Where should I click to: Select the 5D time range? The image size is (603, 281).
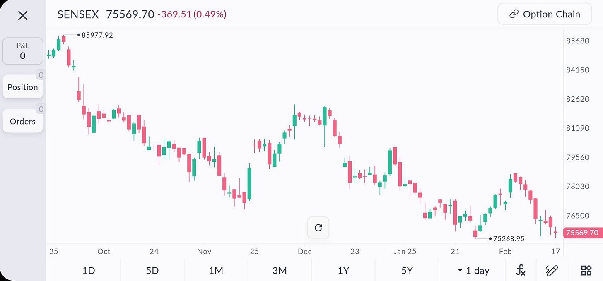point(152,271)
